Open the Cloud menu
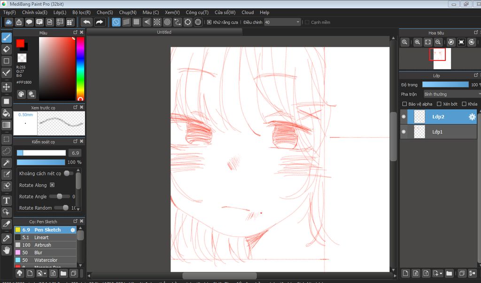This screenshot has height=283, width=481. (248, 13)
